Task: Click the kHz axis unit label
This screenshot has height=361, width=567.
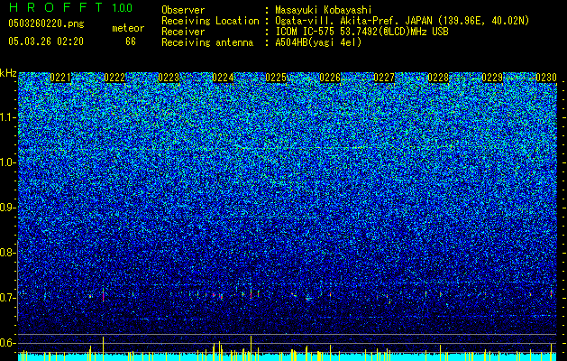Action: [x=8, y=73]
